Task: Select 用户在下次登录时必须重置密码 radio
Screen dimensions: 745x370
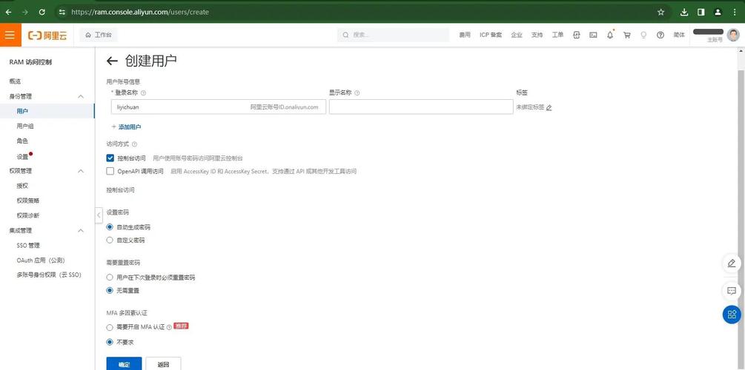Action: [x=110, y=277]
